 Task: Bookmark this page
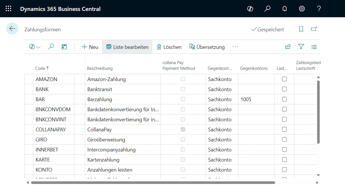click(301, 29)
